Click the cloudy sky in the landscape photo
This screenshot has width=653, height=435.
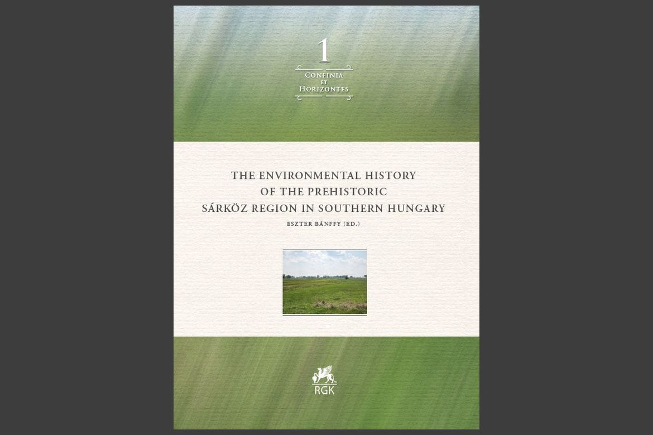click(324, 262)
